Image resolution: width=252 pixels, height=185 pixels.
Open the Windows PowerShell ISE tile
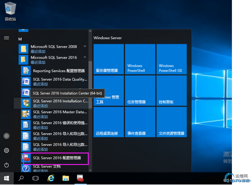(x=172, y=59)
